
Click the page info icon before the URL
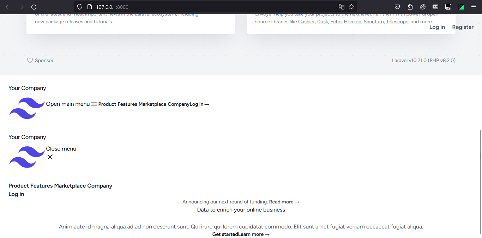[89, 7]
